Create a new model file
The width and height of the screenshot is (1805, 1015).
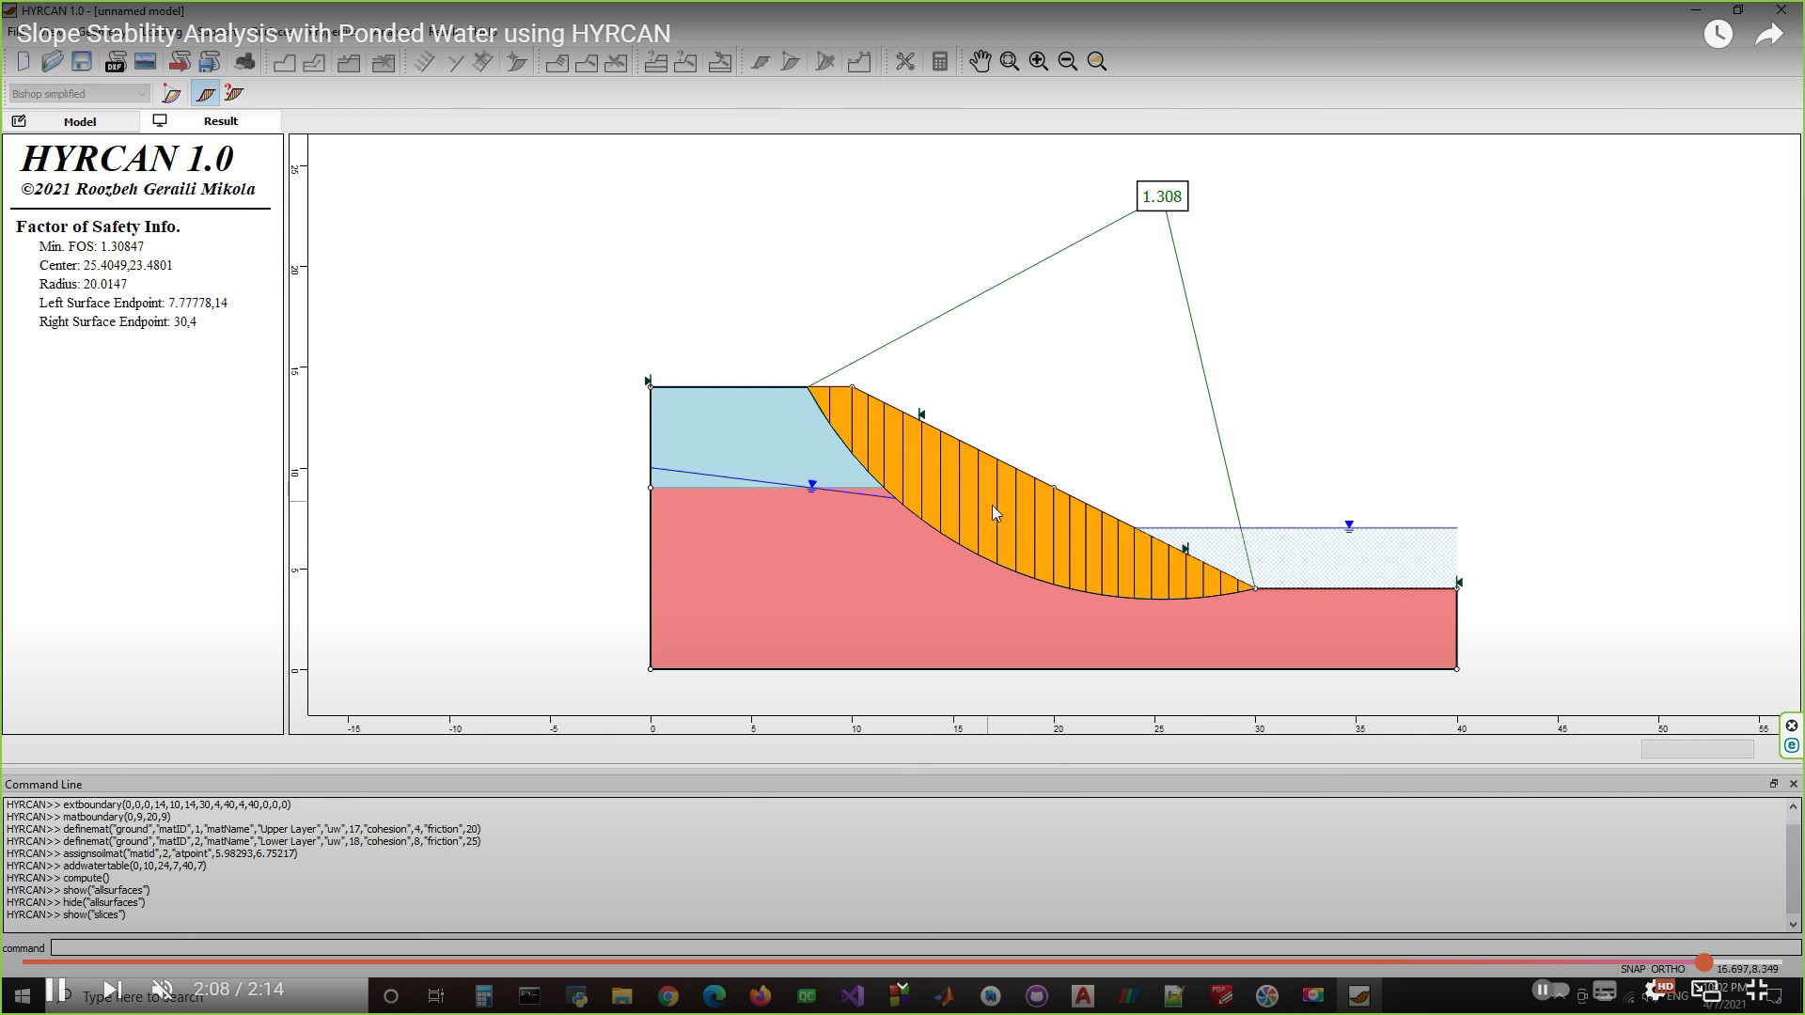24,62
